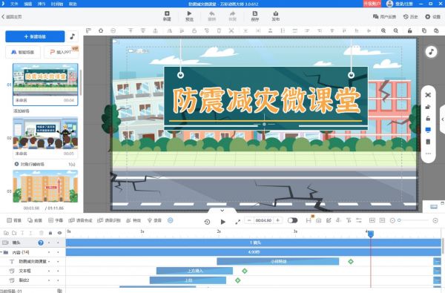Toggle the lock icon above timeline tracks

[x=50, y=233]
